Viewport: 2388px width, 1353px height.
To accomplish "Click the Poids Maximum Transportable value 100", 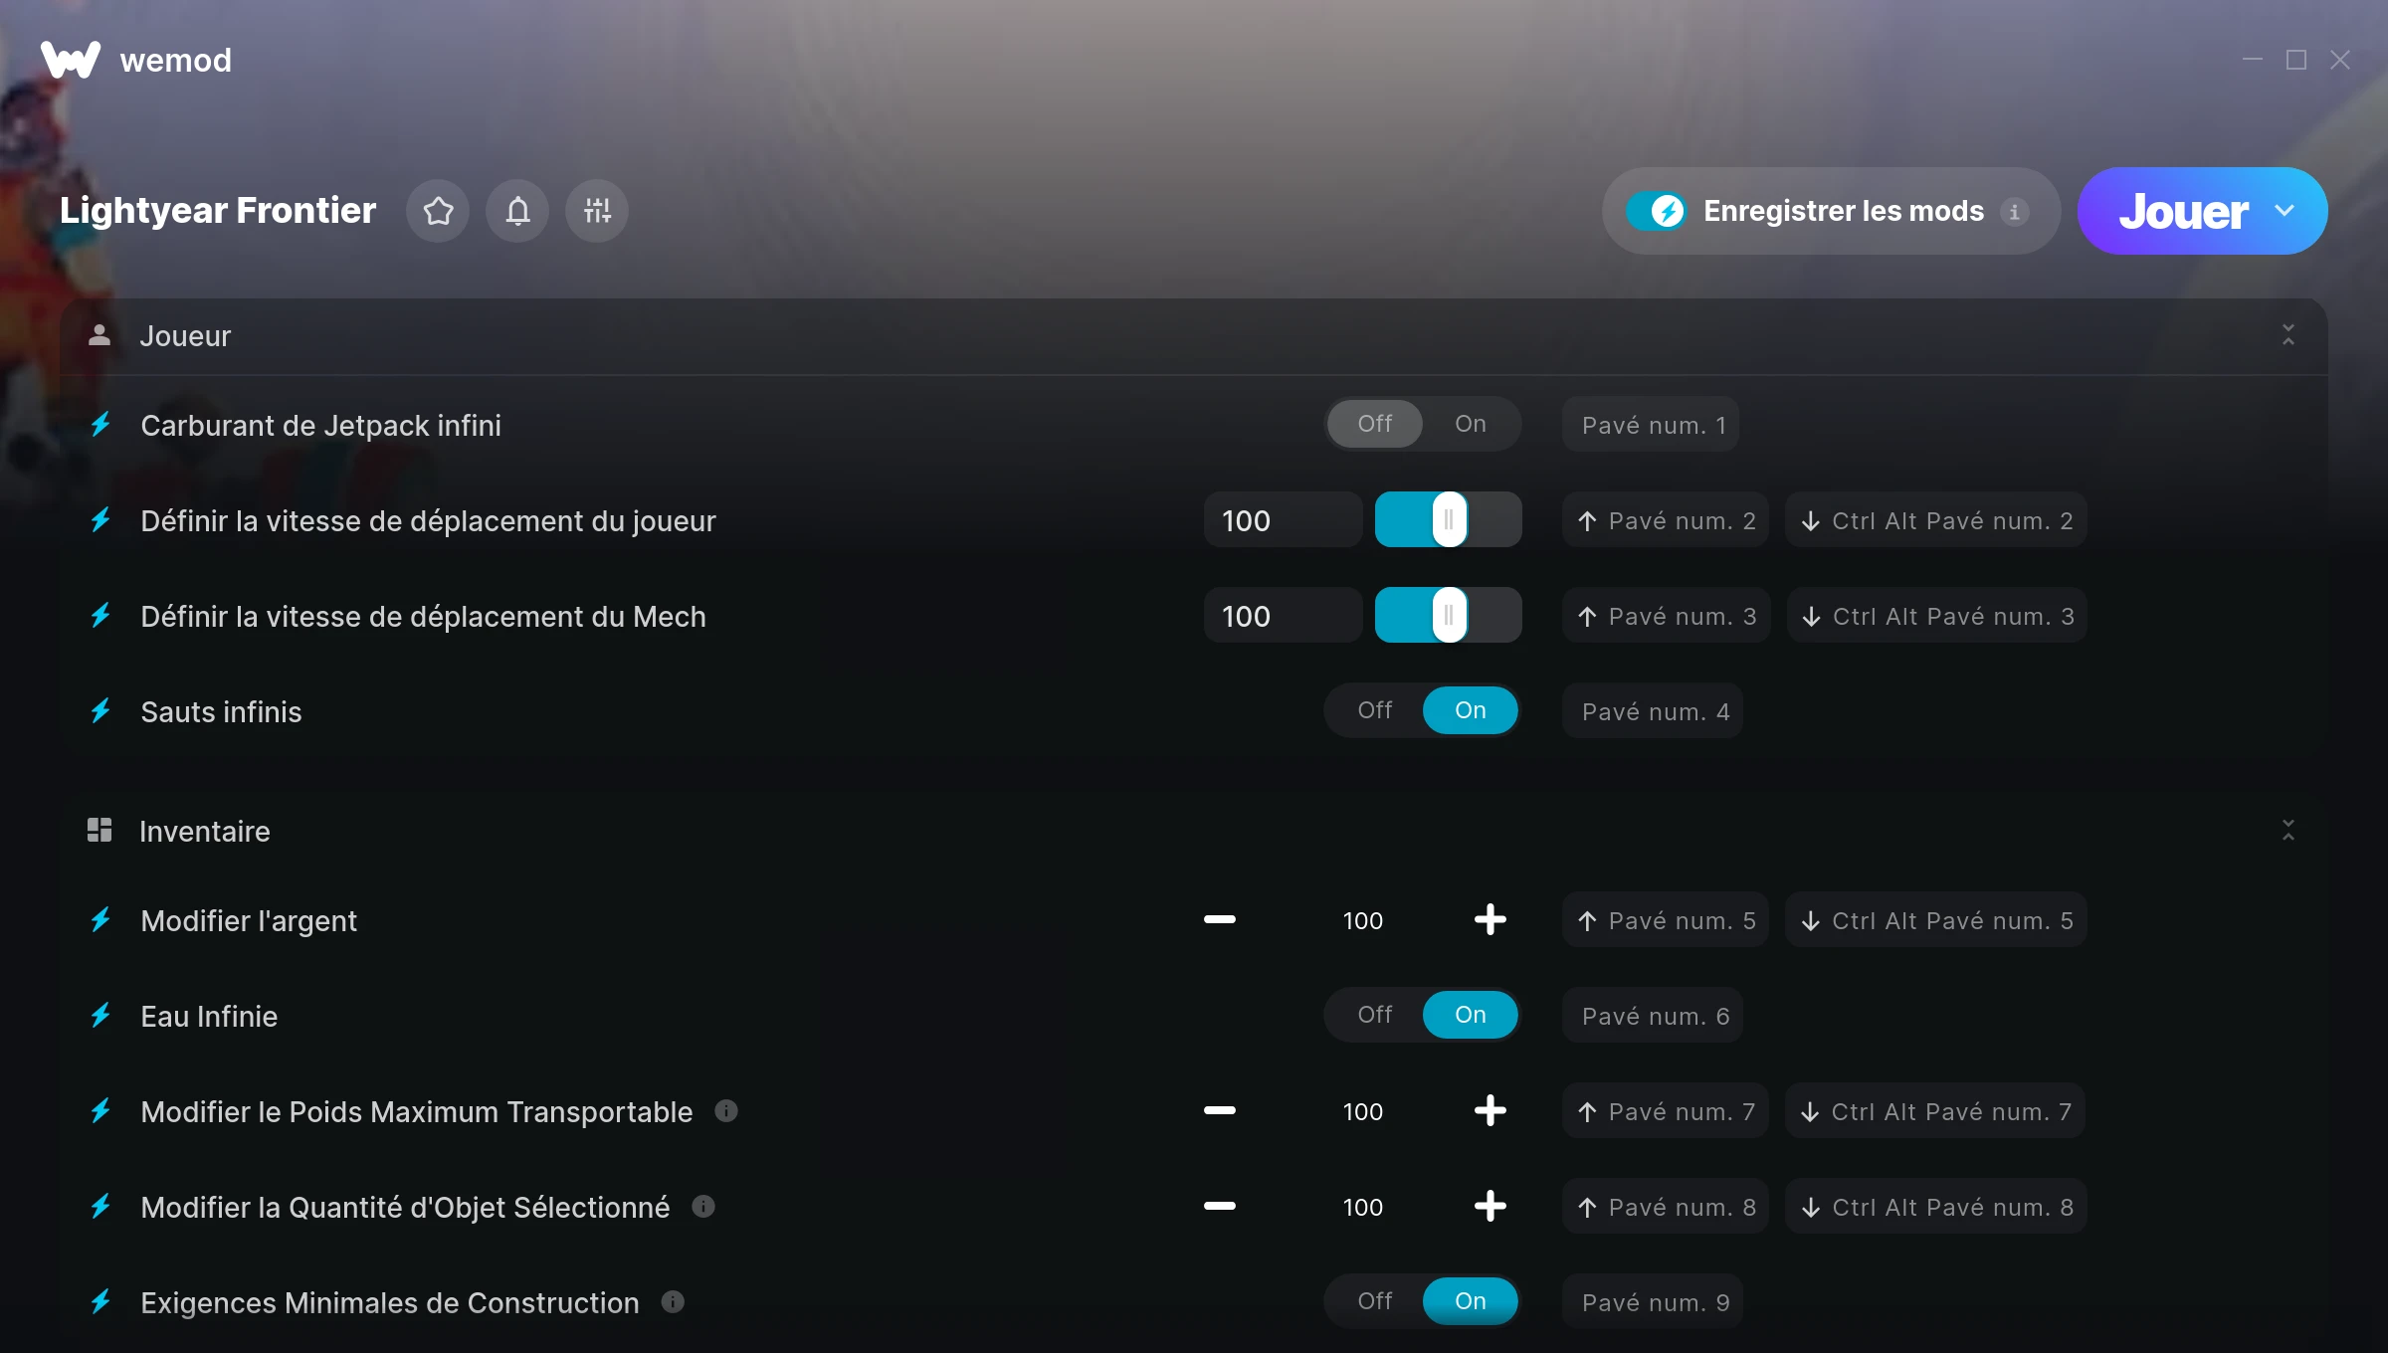I will pos(1363,1111).
